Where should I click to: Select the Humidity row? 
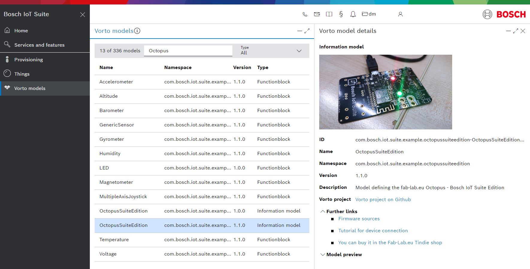202,154
